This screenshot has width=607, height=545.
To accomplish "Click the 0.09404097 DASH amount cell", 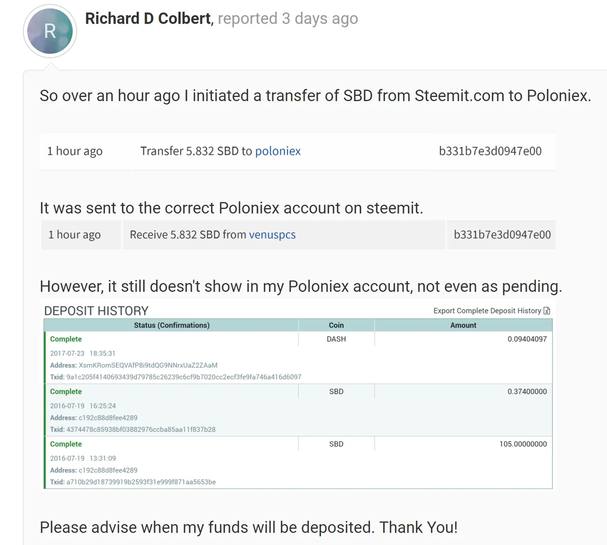I will point(527,339).
